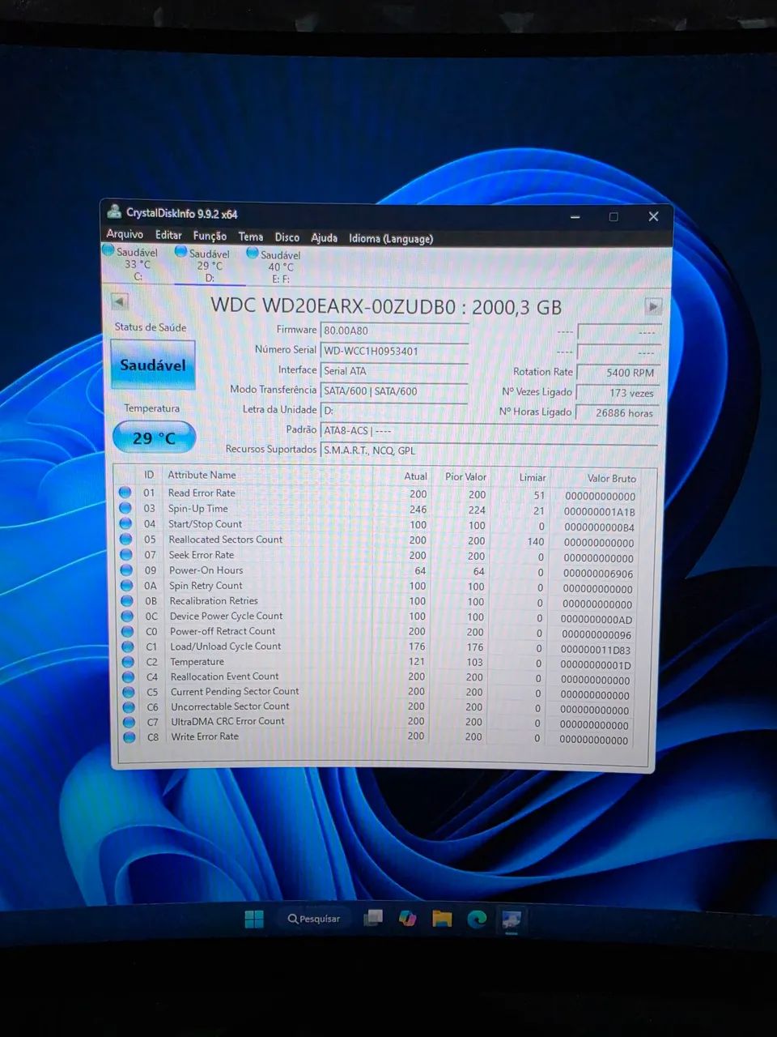Click status icon of Read Error Rate
Image resolution: width=777 pixels, height=1037 pixels.
click(x=125, y=493)
